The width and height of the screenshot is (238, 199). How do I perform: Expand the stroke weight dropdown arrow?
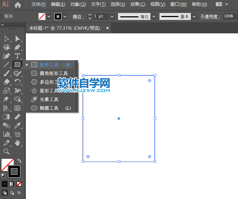[x=112, y=17]
